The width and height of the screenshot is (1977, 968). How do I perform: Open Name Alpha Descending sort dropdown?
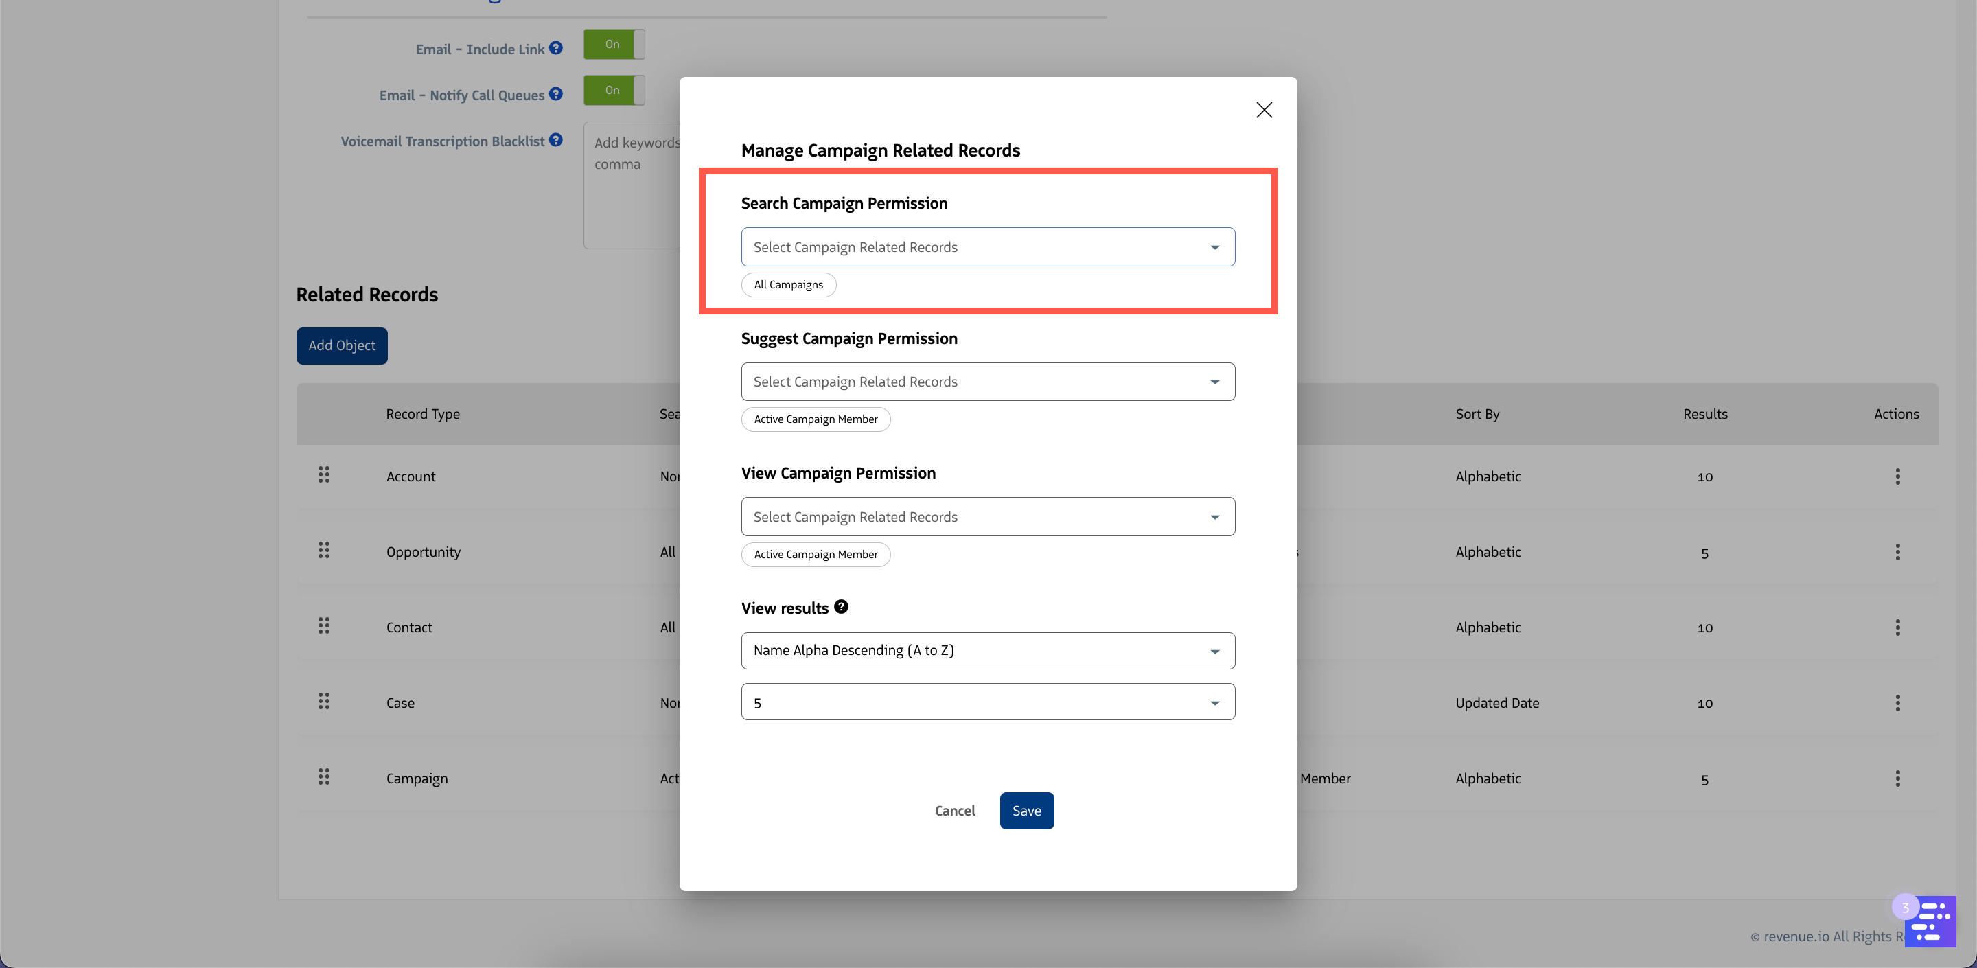coord(987,650)
